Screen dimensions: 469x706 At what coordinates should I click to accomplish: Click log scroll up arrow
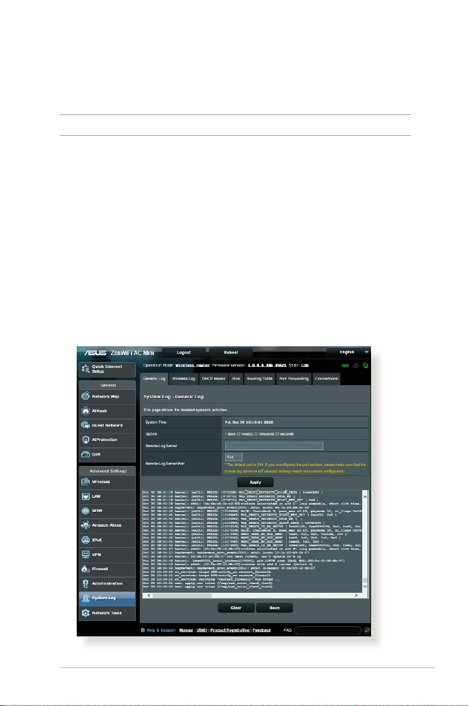click(x=365, y=496)
